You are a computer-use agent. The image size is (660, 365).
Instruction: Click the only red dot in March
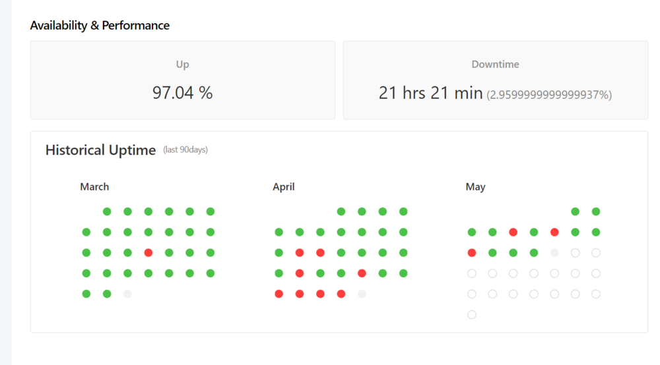pos(148,253)
